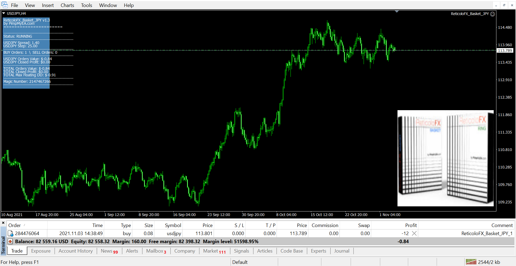
Task: Expand the USDJPY,H4 chart title triangle
Action: click(4, 13)
